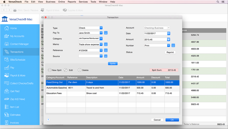Click the help question mark icon
Viewport: 228px width, 129px height.
(x=48, y=120)
